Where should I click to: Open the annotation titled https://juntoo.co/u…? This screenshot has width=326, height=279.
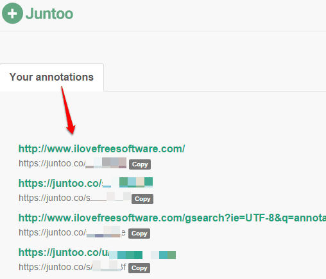click(x=97, y=253)
